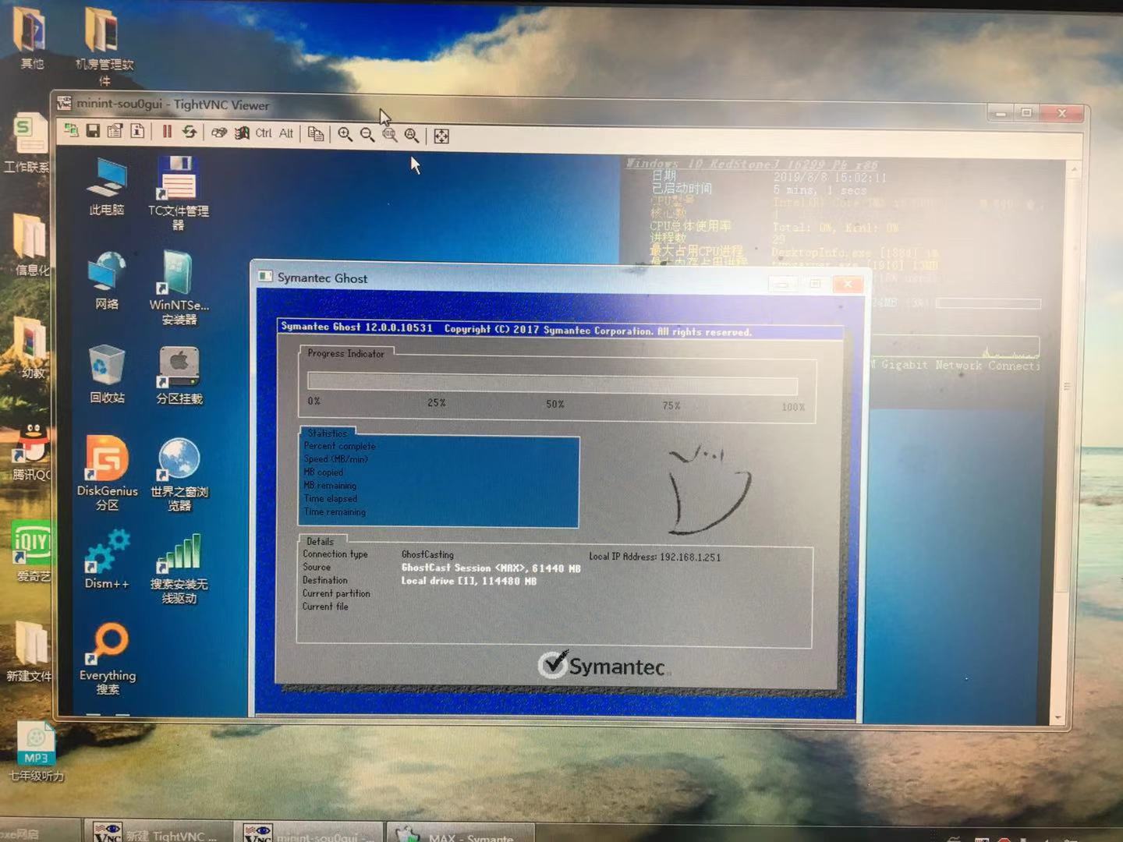Select the DiskGenius 分区 shortcut
The image size is (1123, 842).
coord(107,473)
